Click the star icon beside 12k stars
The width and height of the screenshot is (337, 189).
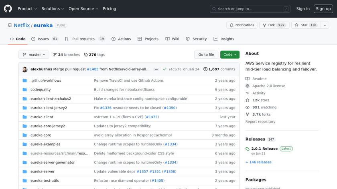point(248,100)
